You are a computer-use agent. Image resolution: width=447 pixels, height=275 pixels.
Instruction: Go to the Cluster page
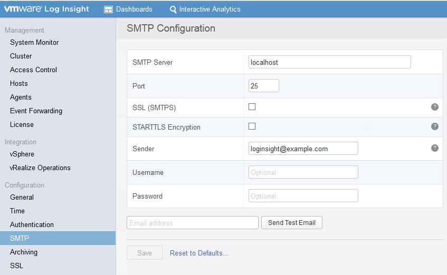point(21,56)
